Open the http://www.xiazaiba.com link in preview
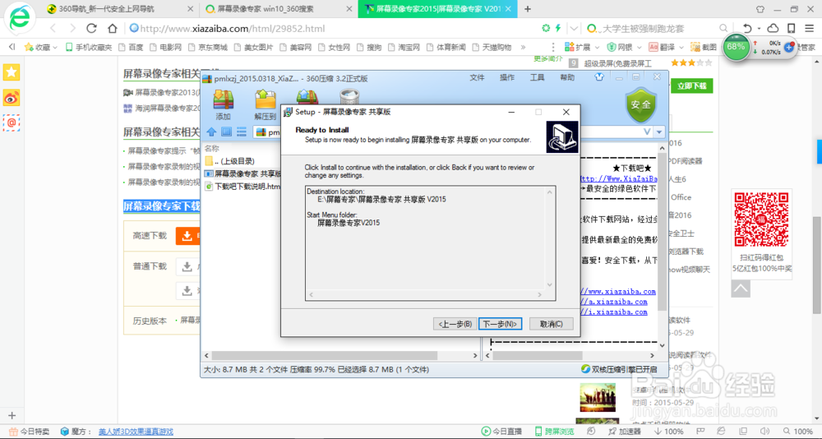Image resolution: width=822 pixels, height=439 pixels. (619, 292)
